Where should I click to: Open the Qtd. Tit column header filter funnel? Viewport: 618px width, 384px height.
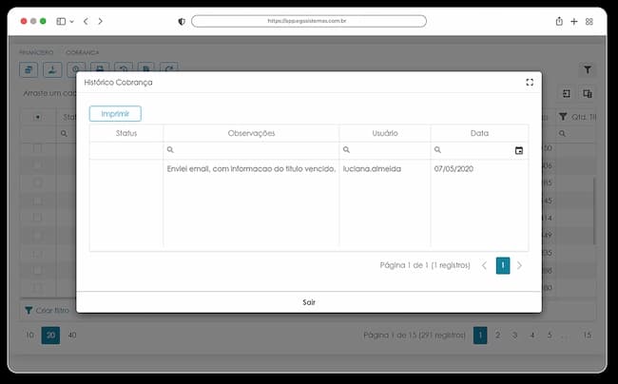point(563,117)
